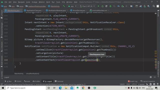Open the Pixel 2 API 28 device dropdown
This screenshot has height=90, width=160.
[87, 6]
